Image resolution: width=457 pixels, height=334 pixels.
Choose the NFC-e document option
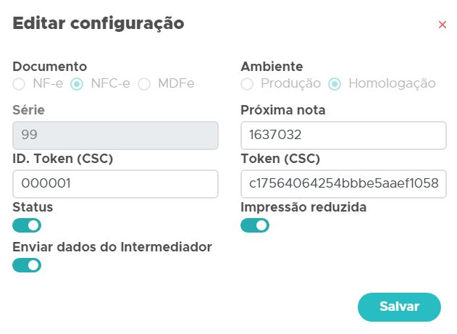coord(77,84)
